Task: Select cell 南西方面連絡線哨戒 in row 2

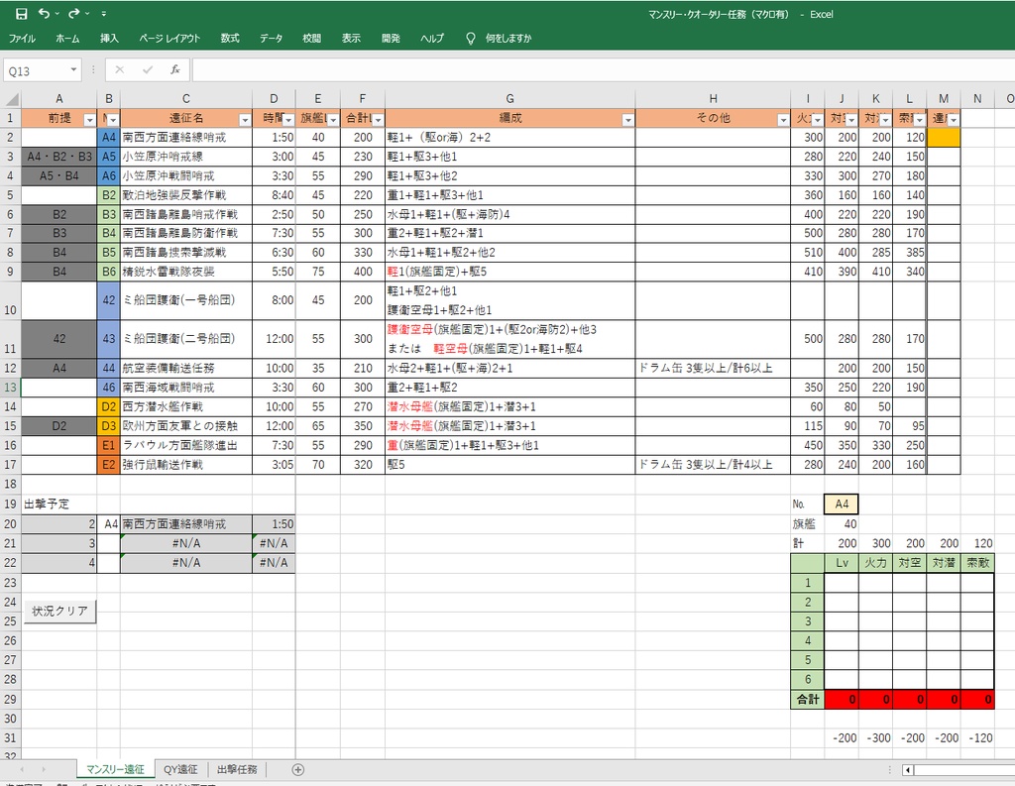Action: [x=185, y=137]
